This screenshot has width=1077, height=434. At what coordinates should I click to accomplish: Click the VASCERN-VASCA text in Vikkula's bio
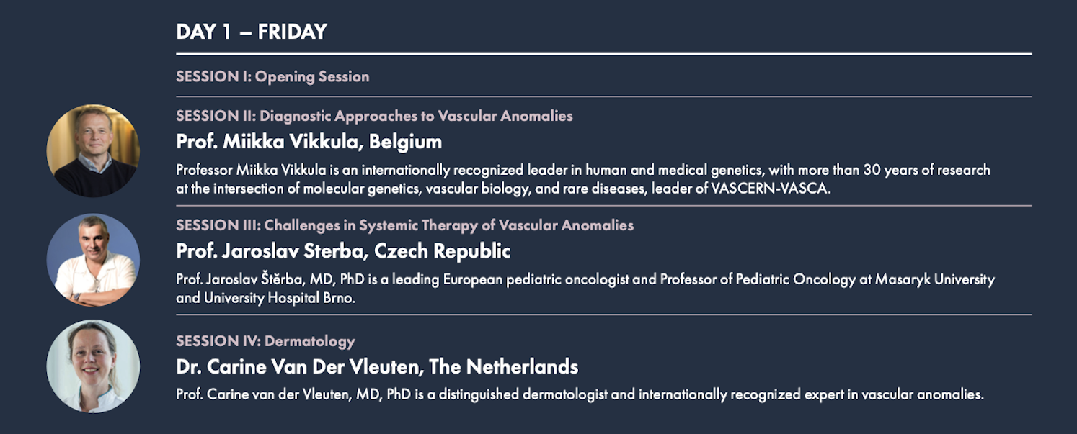click(x=770, y=189)
